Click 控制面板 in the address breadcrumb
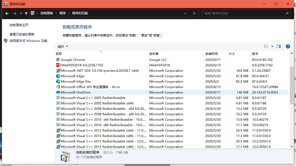The image size is (296, 166). tap(47, 13)
